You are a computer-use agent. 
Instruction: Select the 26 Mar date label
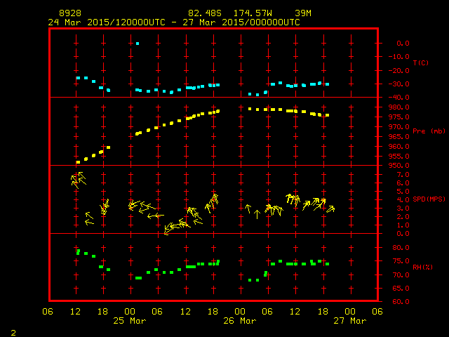click(239, 321)
